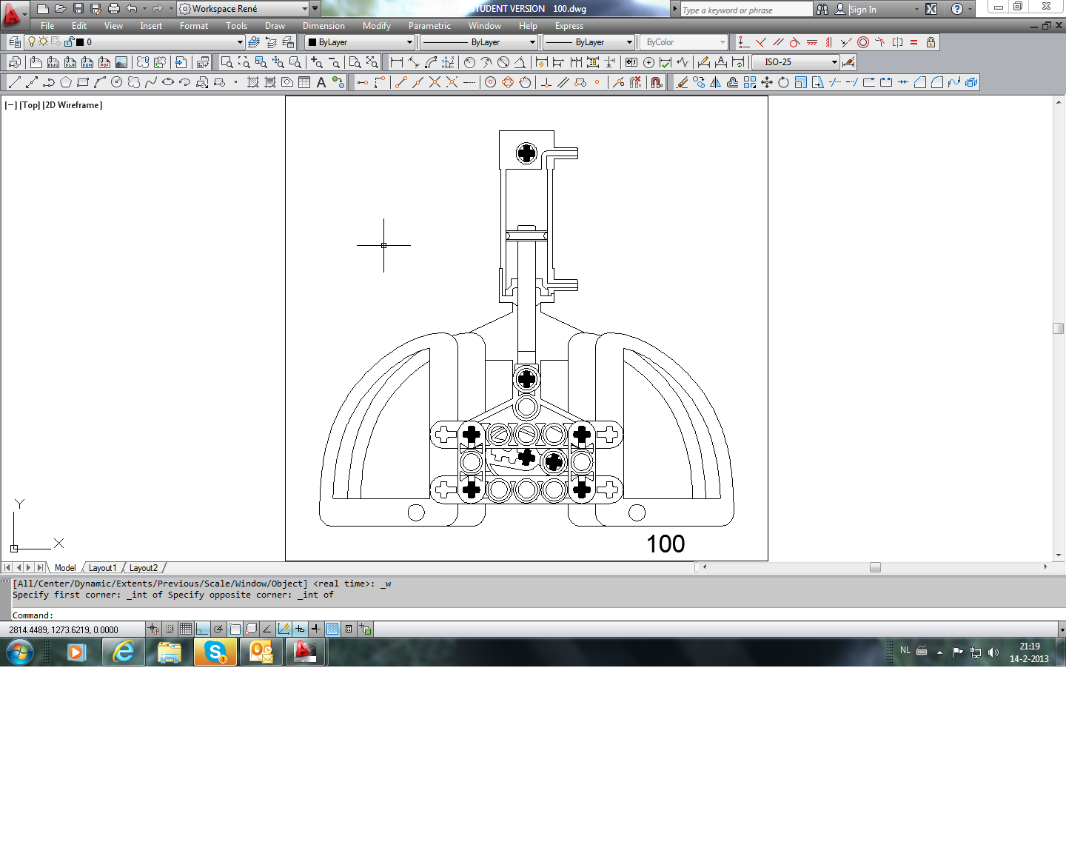
Task: Open the ISO-25 dimension style dropdown
Action: [796, 62]
